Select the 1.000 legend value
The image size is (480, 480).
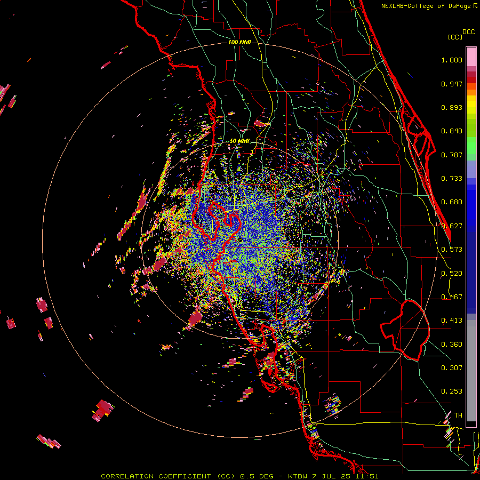click(452, 60)
